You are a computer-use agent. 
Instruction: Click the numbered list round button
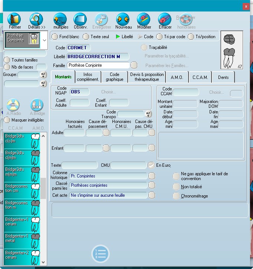click(101, 254)
